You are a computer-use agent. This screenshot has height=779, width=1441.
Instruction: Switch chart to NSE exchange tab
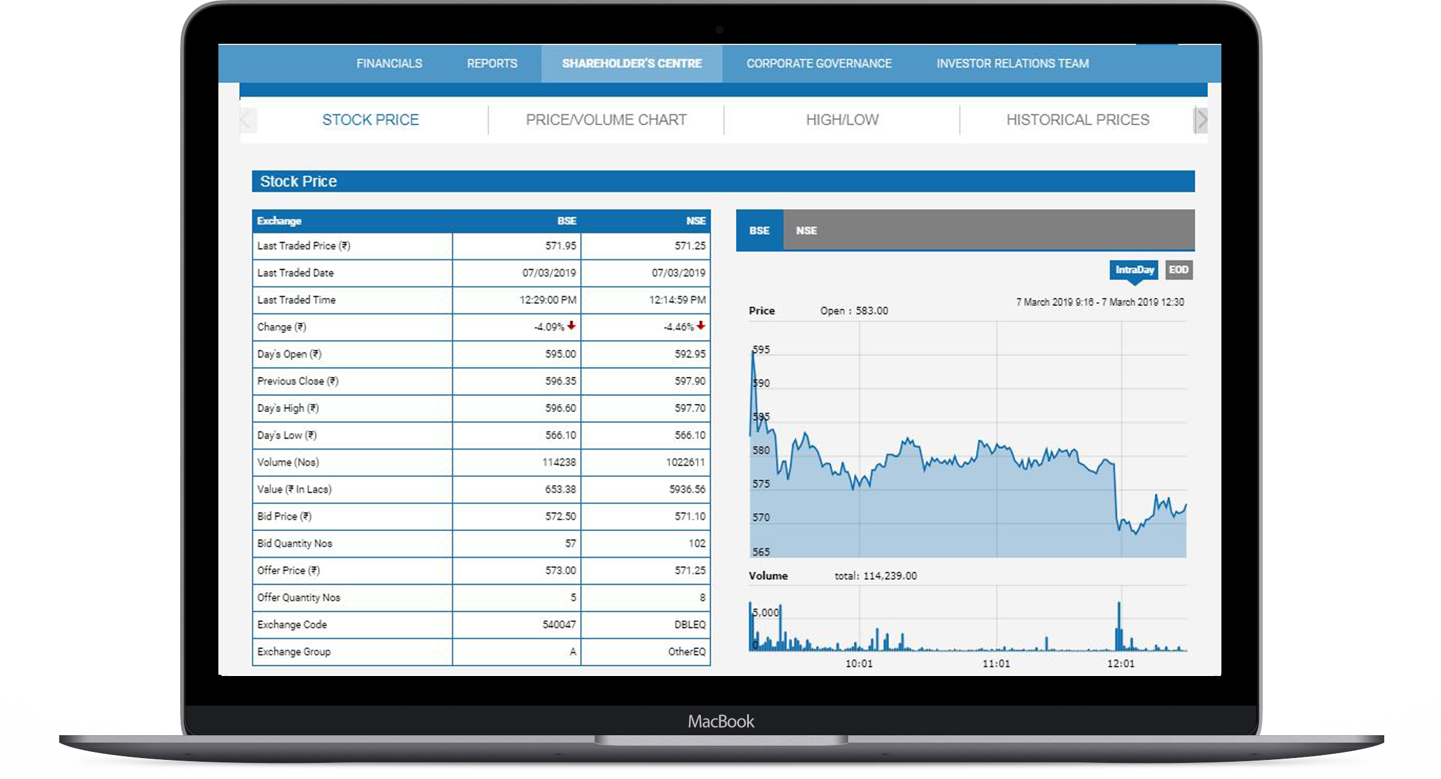(x=806, y=230)
